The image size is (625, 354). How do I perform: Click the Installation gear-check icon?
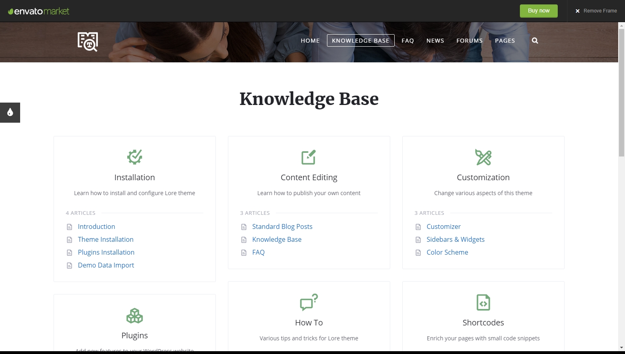[x=135, y=157]
